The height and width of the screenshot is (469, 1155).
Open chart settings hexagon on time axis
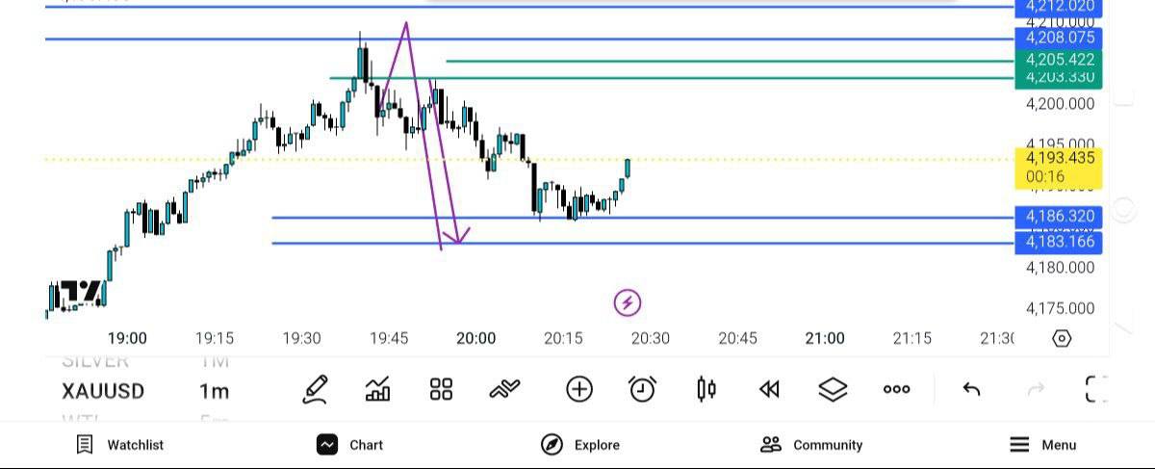[1062, 338]
